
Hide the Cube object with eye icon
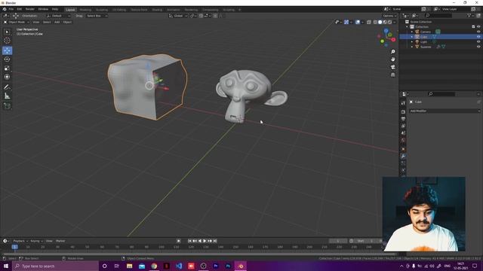478,37
